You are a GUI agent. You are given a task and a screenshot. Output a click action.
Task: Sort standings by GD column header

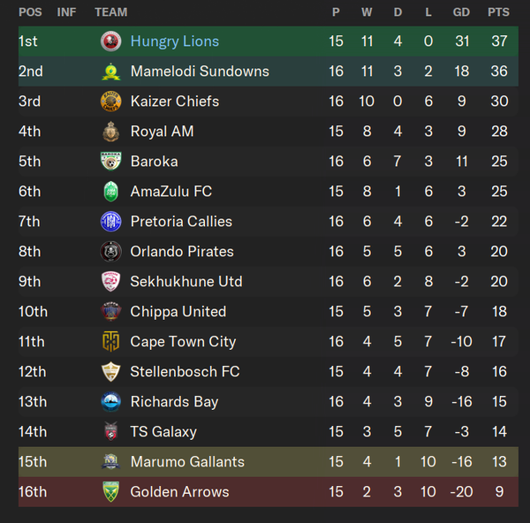[x=461, y=12]
